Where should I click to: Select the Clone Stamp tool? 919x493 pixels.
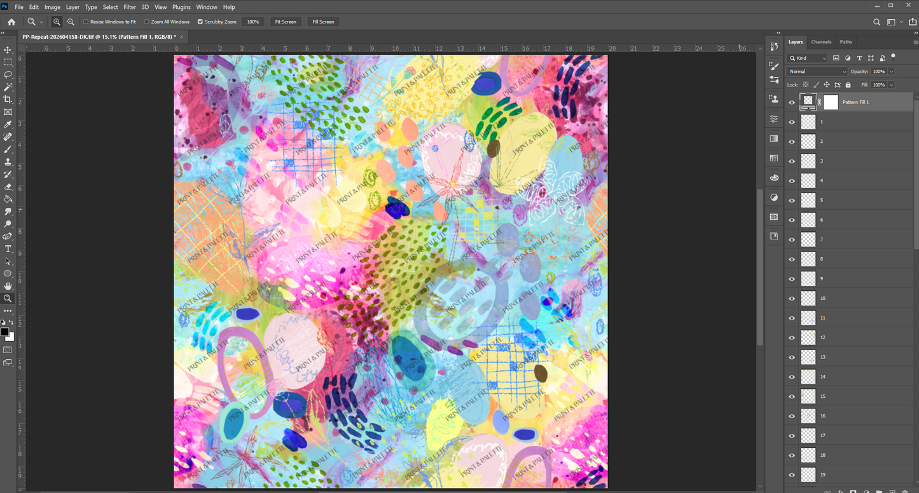point(8,161)
